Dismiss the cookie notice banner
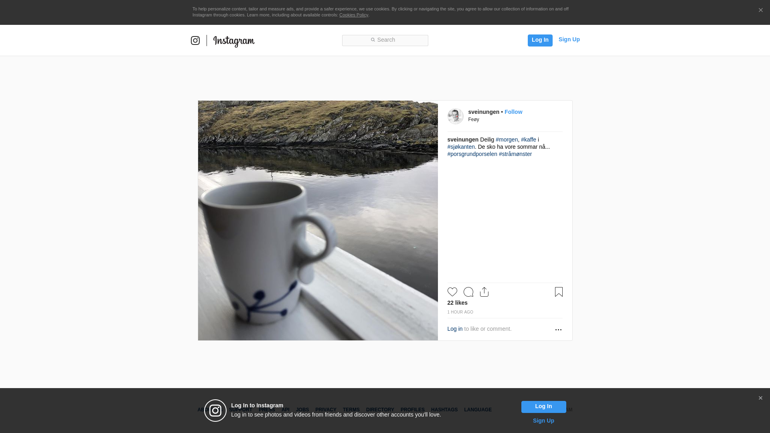 [x=760, y=10]
